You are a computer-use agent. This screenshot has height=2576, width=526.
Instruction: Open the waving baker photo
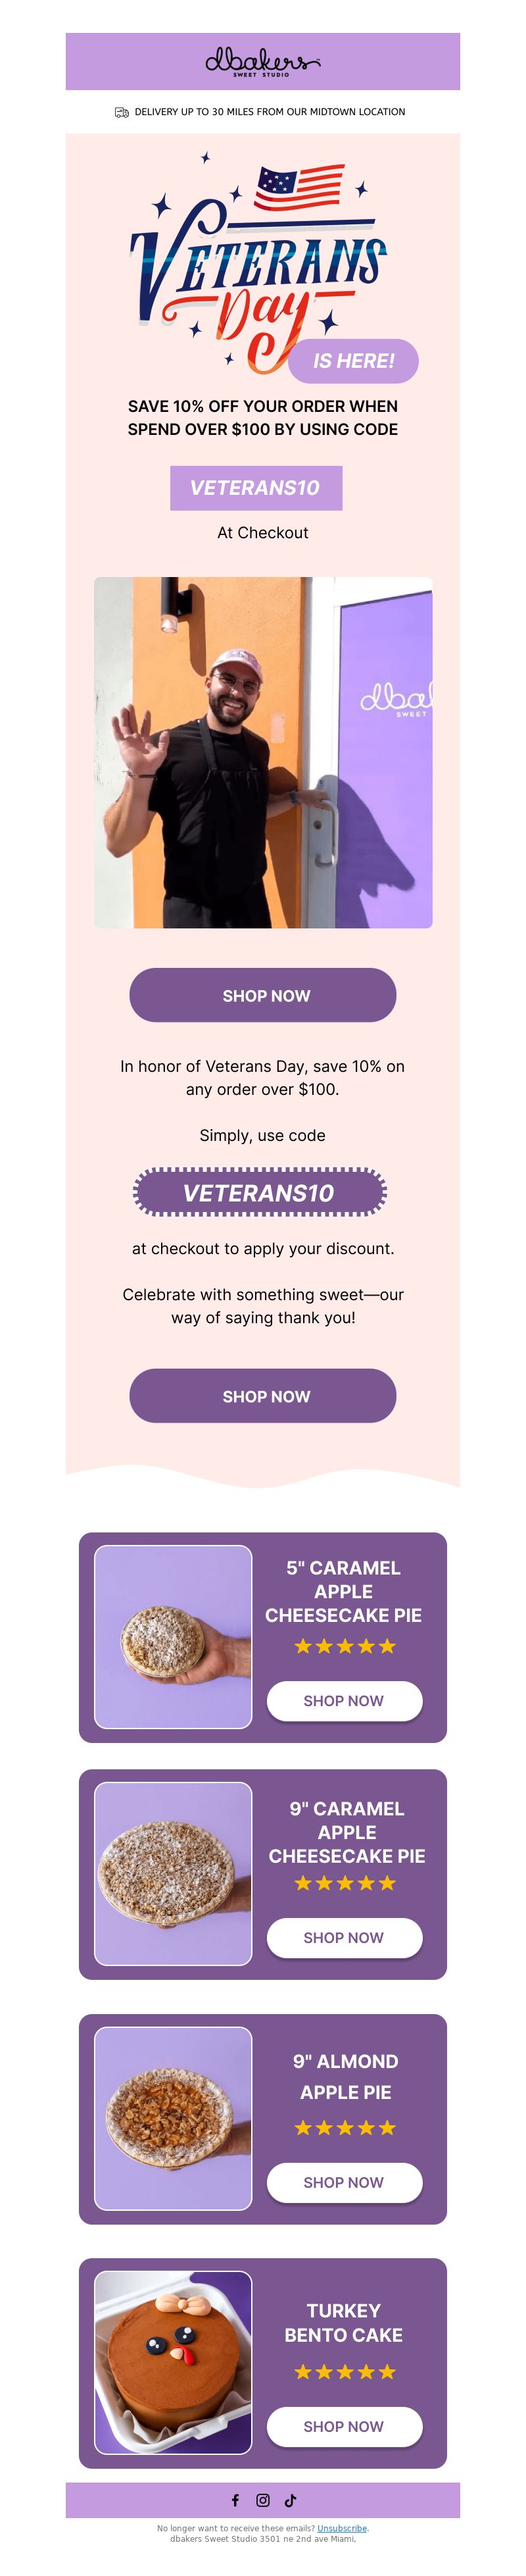263,752
